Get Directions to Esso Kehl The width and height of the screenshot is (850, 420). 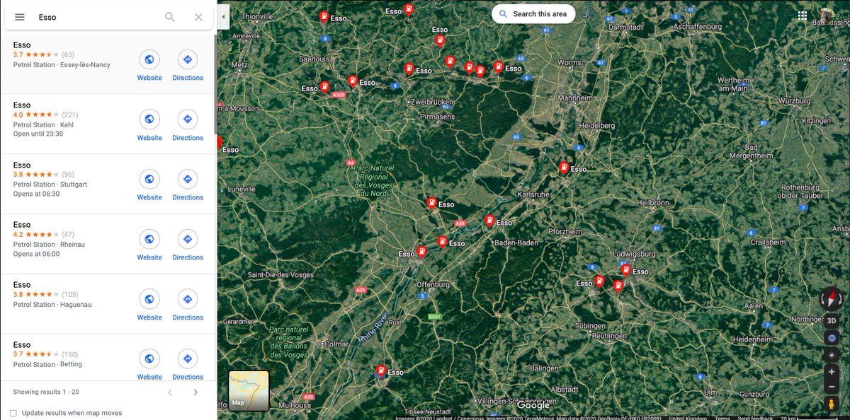point(188,125)
